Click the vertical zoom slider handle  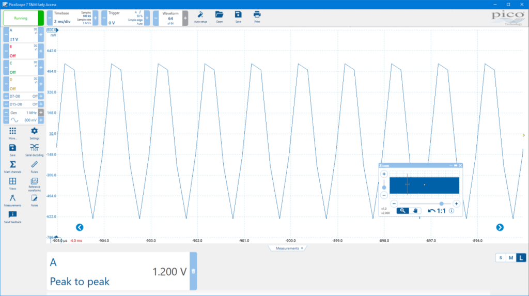tap(384, 188)
